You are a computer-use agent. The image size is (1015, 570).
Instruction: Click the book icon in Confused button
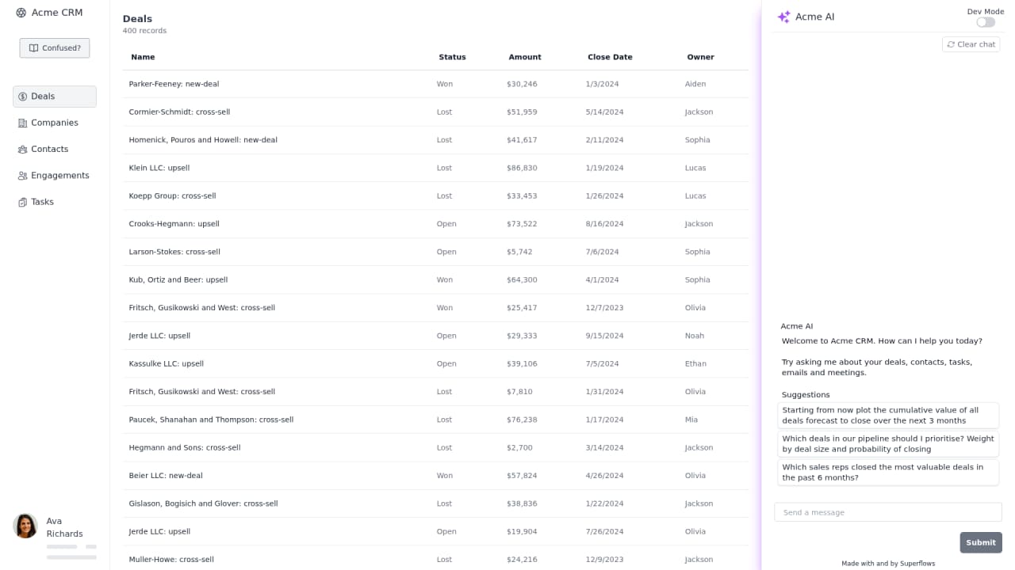pyautogui.click(x=33, y=48)
